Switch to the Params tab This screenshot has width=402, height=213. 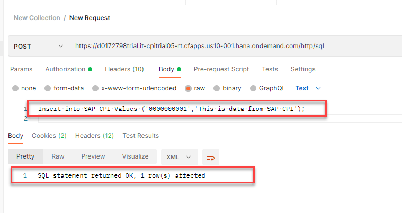coord(21,69)
